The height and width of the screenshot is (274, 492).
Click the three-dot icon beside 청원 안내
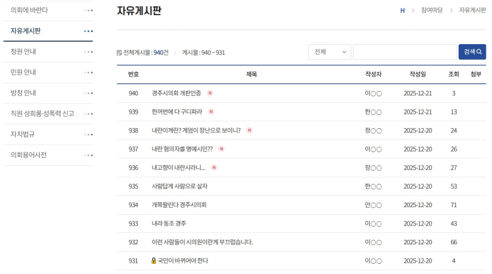click(x=88, y=52)
